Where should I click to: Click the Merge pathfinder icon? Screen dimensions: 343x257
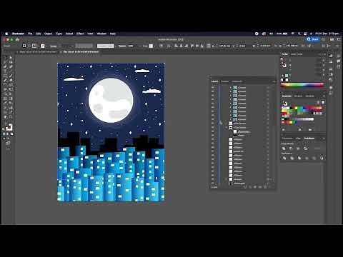(x=299, y=158)
